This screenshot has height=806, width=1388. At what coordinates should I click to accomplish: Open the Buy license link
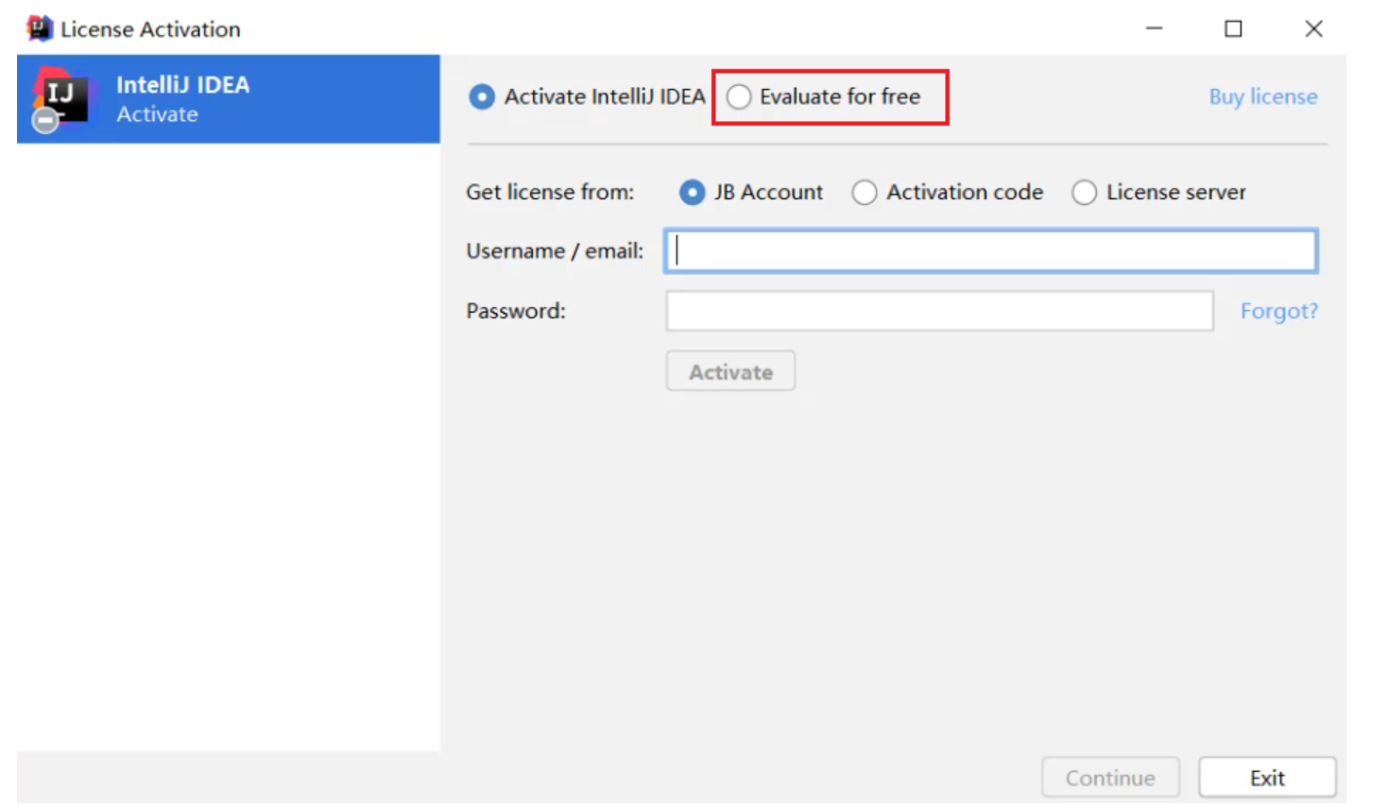click(1262, 97)
